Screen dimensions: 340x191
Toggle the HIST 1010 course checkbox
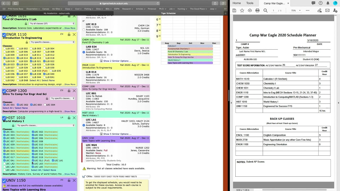point(4,118)
